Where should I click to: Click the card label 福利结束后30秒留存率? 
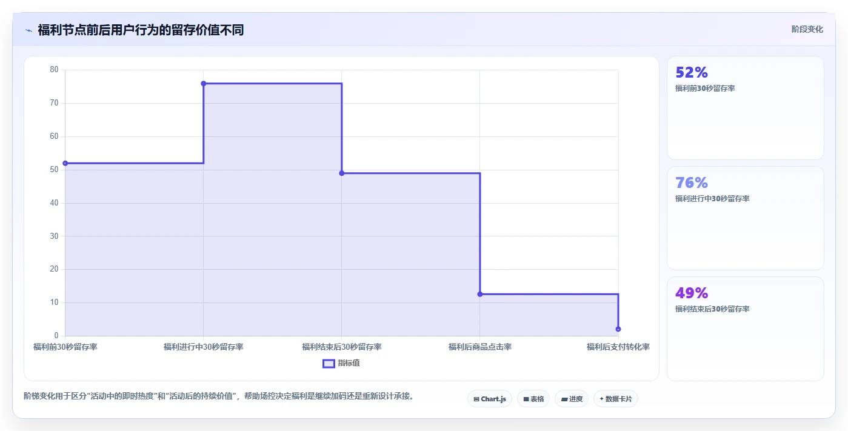tap(712, 309)
